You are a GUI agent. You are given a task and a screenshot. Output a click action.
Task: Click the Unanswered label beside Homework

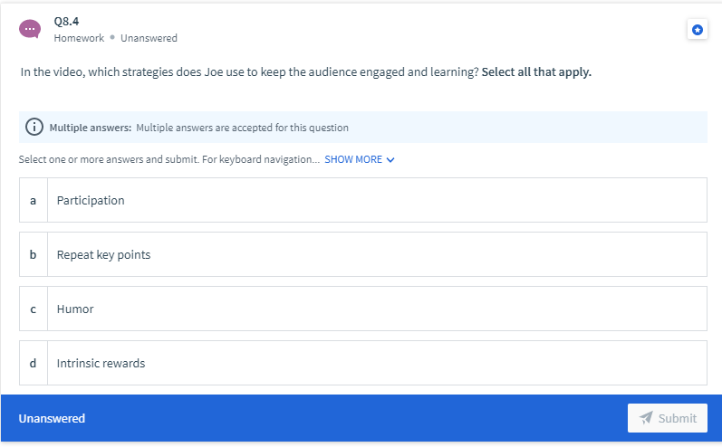(x=149, y=38)
